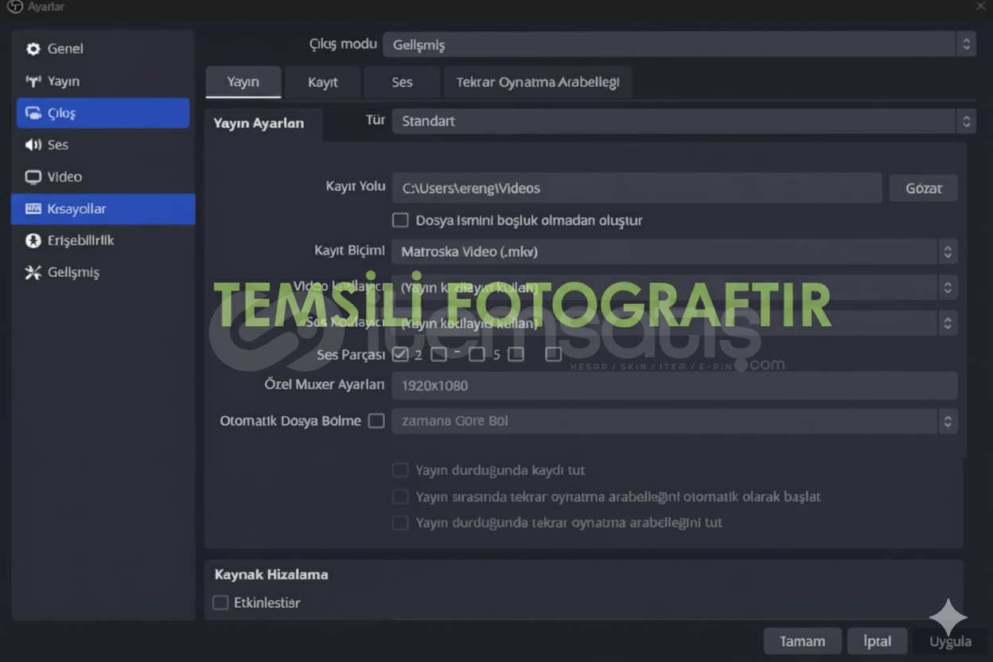The height and width of the screenshot is (662, 993).
Task: Enable 'Dosya ismini boşluk olmadan oluştur' checkbox
Action: [x=400, y=220]
